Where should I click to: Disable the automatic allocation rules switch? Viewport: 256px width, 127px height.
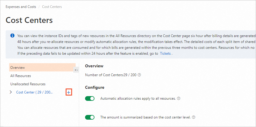90,98
